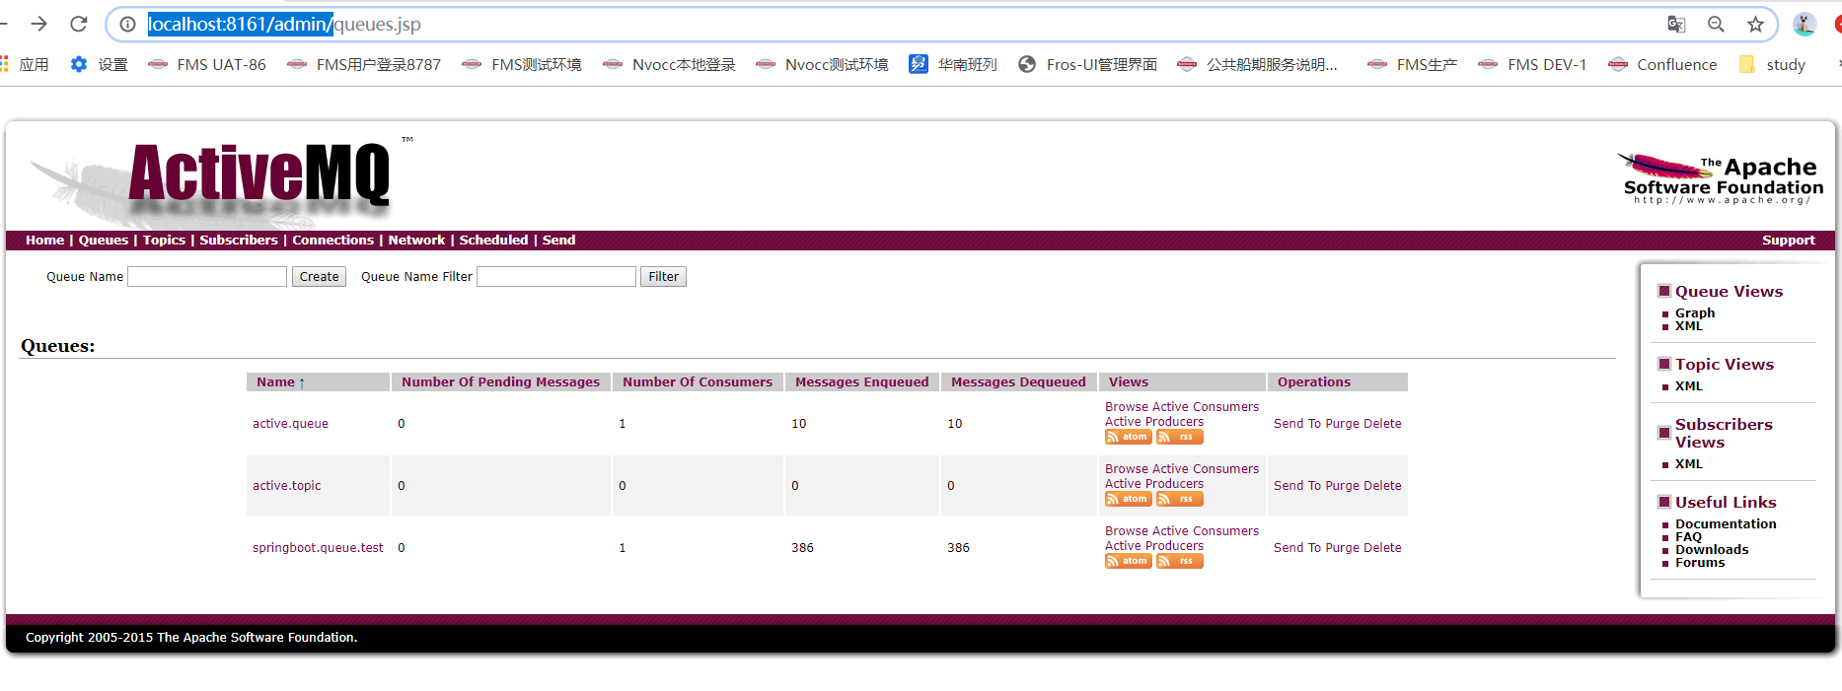Open the zoom magnifier icon
This screenshot has height=691, width=1842.
coord(1716,24)
